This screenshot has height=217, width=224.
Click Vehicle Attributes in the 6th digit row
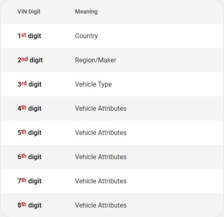coord(101,157)
